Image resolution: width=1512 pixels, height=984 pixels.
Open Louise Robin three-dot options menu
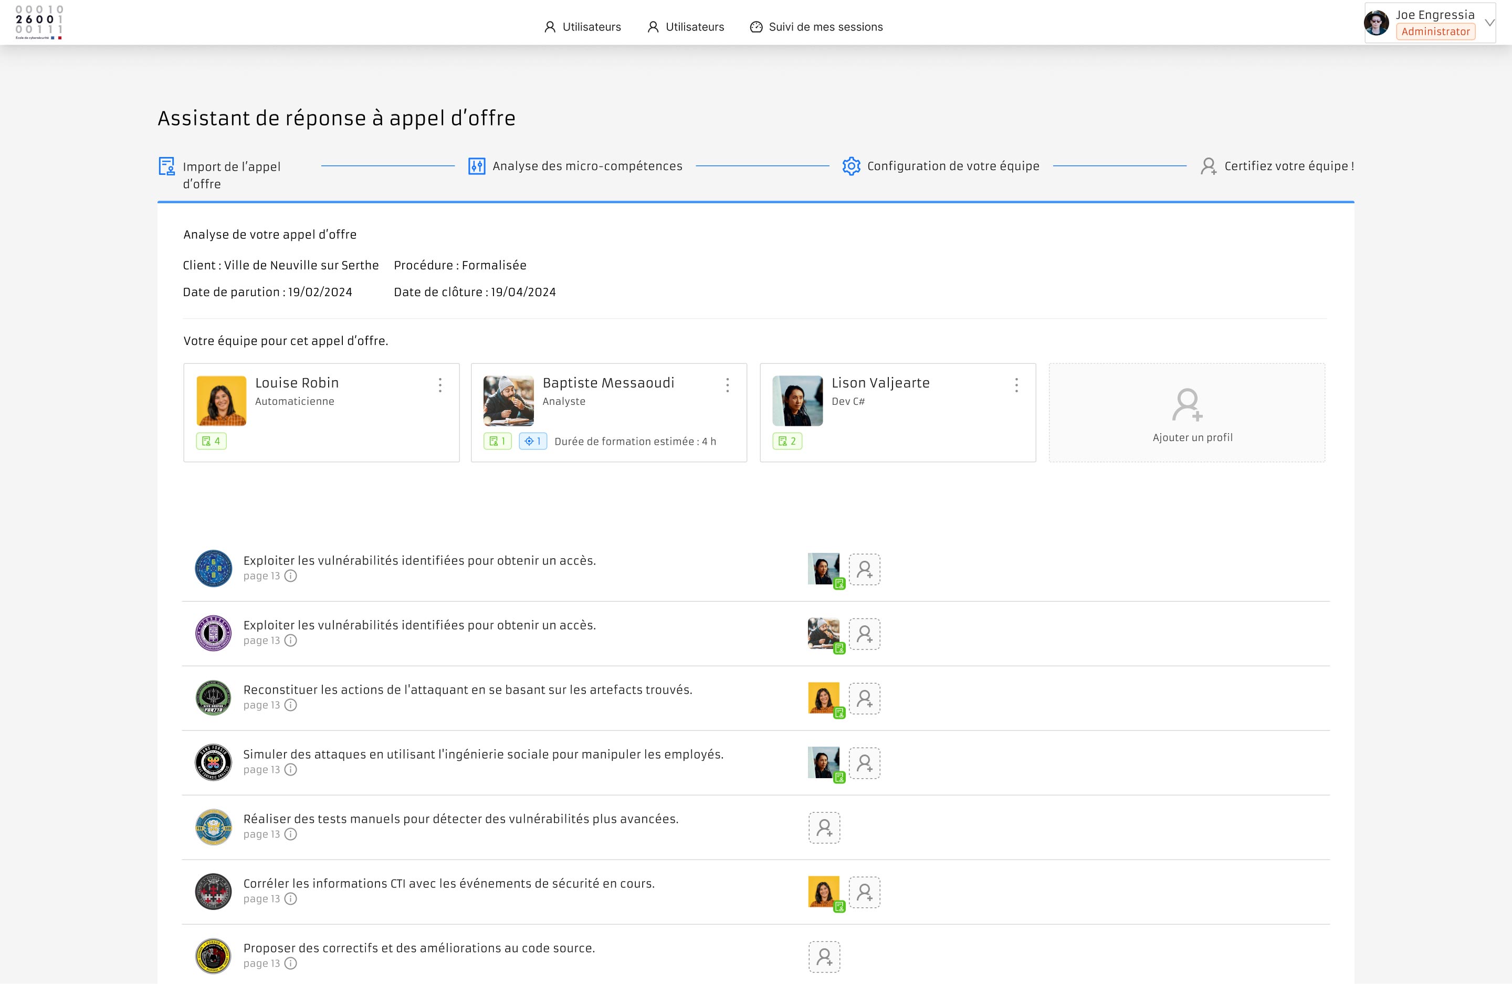point(439,385)
